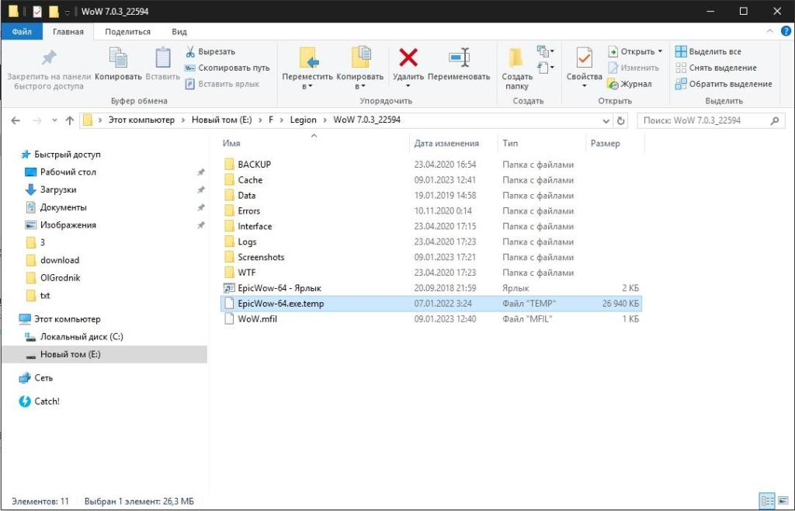
Task: Click the Copy (Копировать) clipboard icon
Action: click(118, 58)
